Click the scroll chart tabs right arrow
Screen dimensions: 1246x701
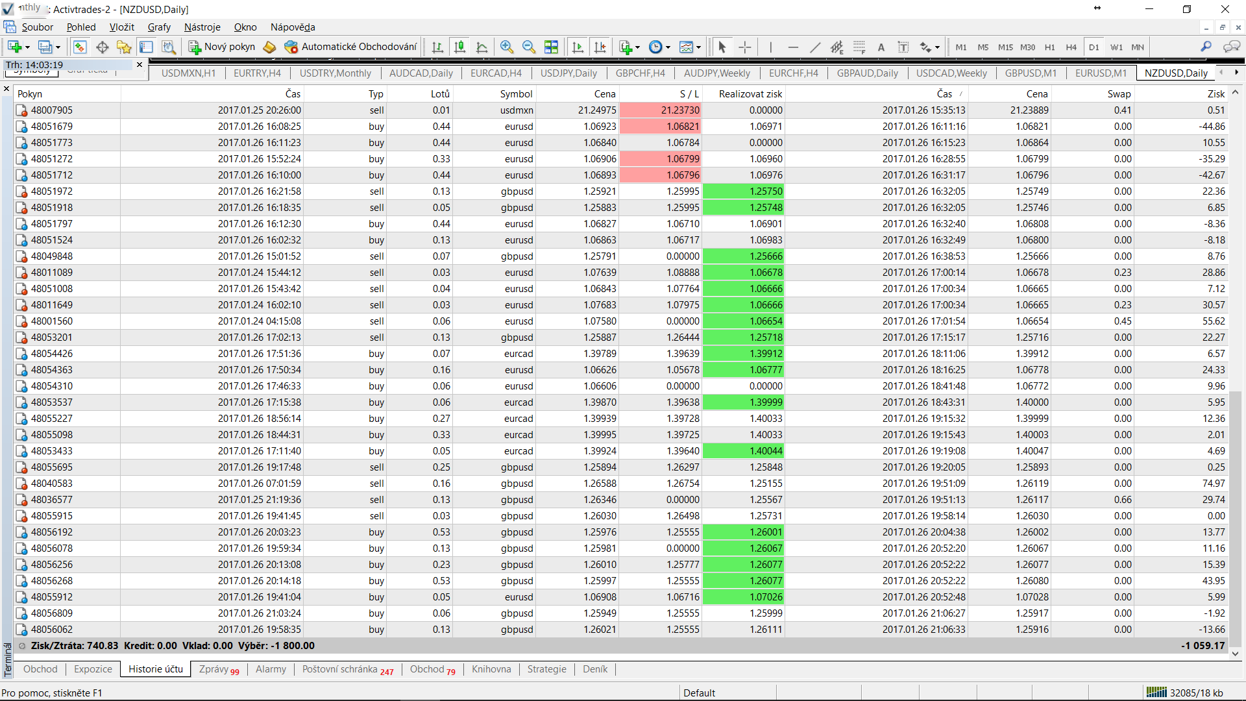(x=1236, y=73)
